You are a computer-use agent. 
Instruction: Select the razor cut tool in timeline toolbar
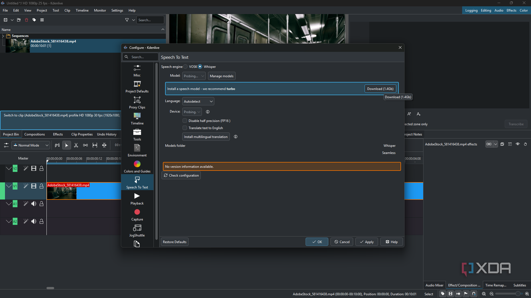pos(76,145)
